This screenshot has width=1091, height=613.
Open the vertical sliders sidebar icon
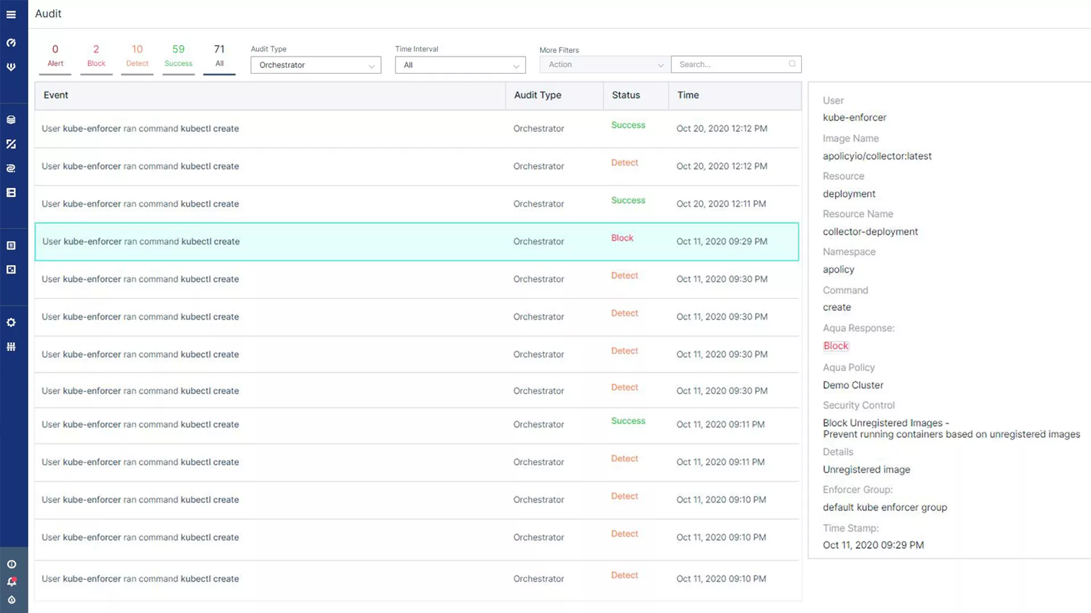click(x=11, y=347)
